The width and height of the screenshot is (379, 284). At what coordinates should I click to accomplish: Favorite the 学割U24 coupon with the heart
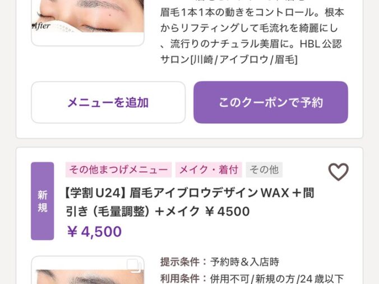(338, 172)
